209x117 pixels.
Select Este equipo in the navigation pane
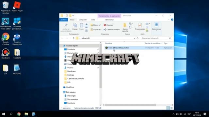[x=71, y=92]
